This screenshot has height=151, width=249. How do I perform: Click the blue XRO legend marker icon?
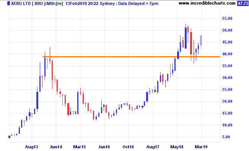point(9,3)
